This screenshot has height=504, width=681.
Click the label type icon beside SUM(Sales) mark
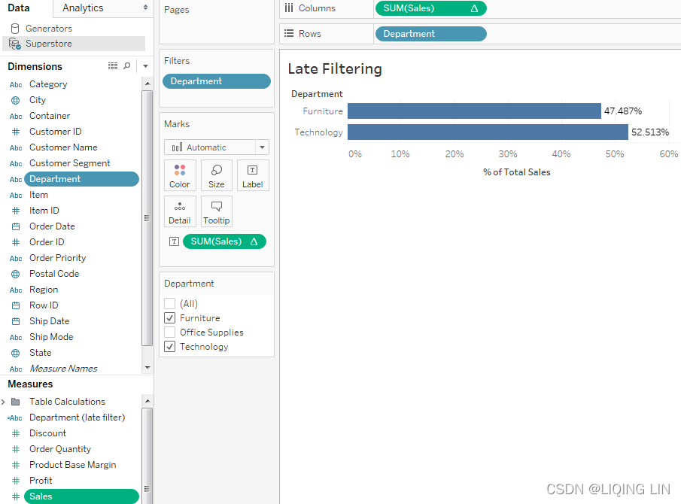tap(174, 241)
